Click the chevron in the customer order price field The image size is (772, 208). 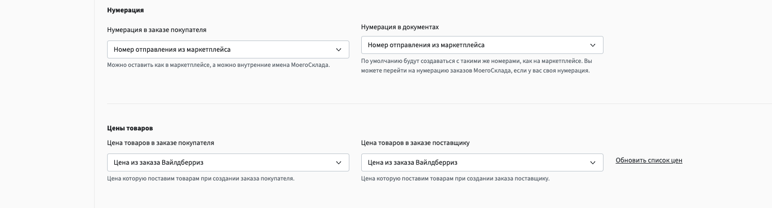tap(339, 162)
